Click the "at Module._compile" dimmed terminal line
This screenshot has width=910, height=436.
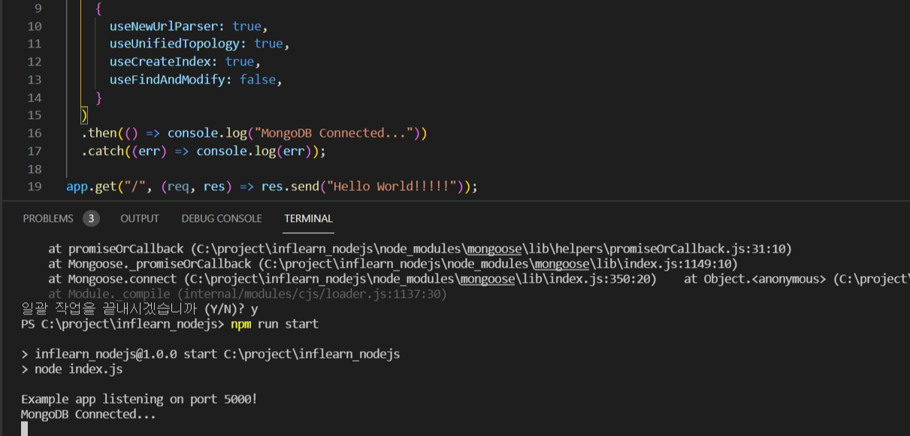click(248, 294)
